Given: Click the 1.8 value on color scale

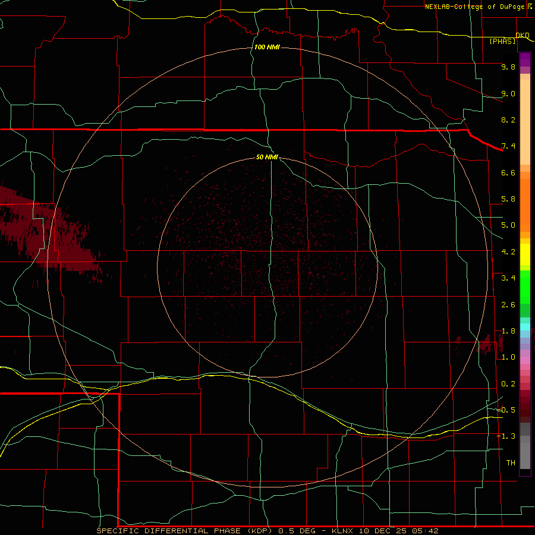Looking at the screenshot, I should pos(508,331).
